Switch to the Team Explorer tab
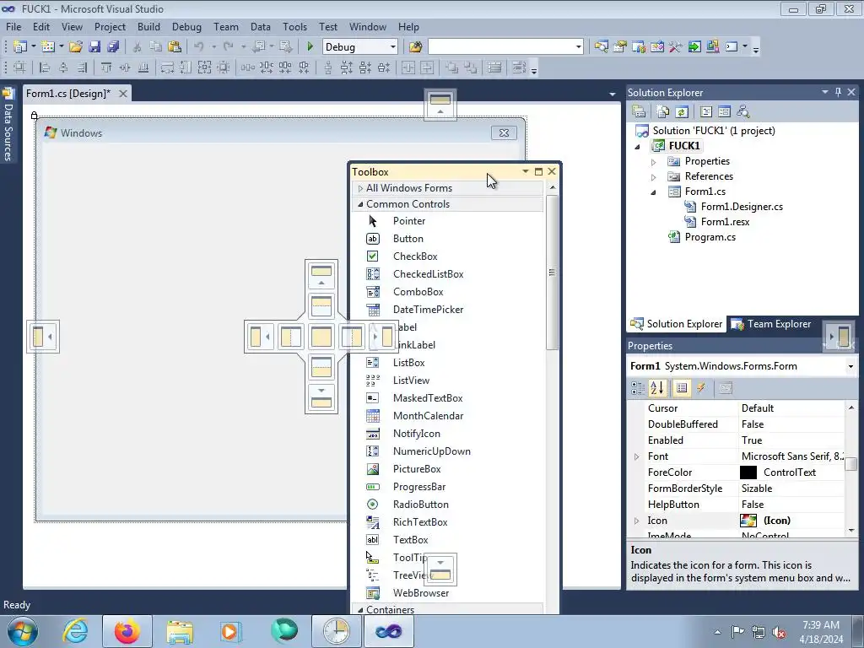The width and height of the screenshot is (864, 648). tap(771, 324)
